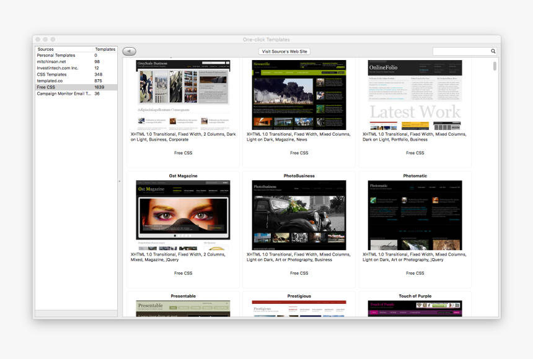Open PhotoBusiness template thumbnail
This screenshot has height=359, width=533.
(x=299, y=215)
